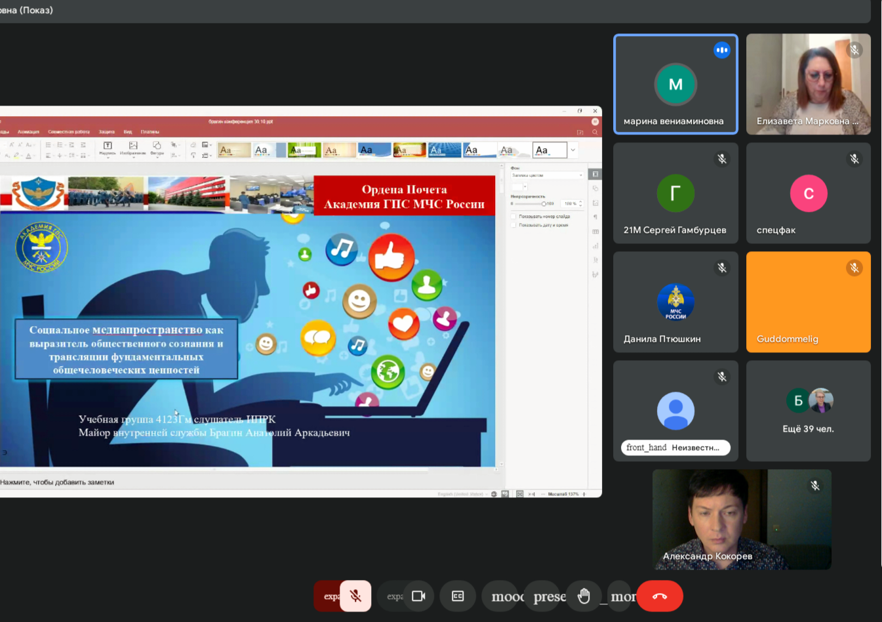Image resolution: width=882 pixels, height=622 pixels.
Task: Open the Заливка цветом fill dropdown
Action: [x=547, y=175]
